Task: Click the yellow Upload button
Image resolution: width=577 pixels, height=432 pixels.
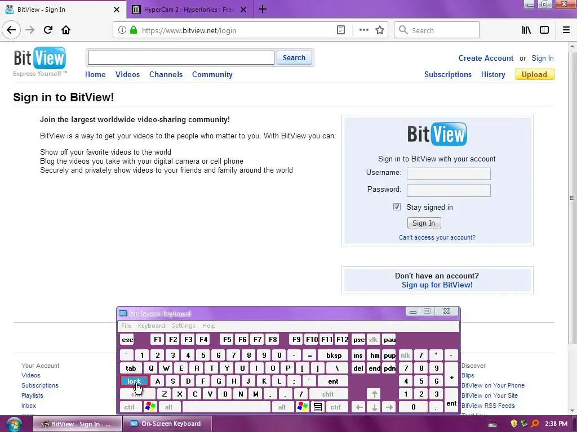Action: pos(535,75)
